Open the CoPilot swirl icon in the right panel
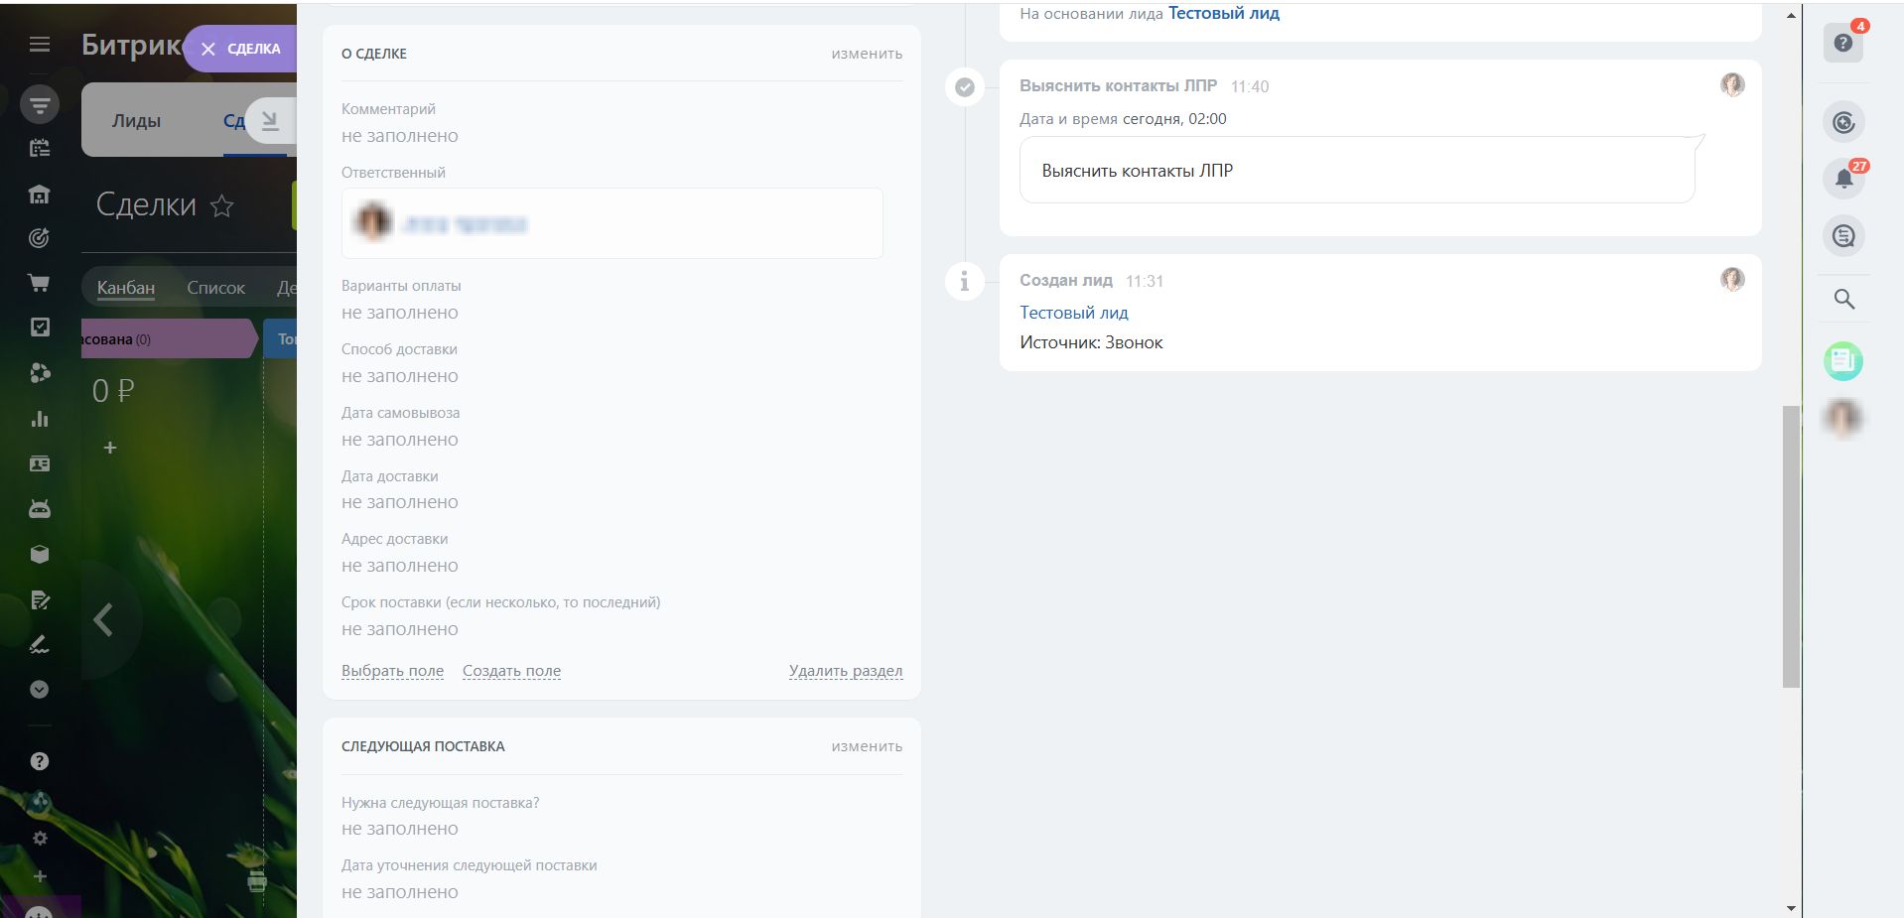 coord(1843,122)
